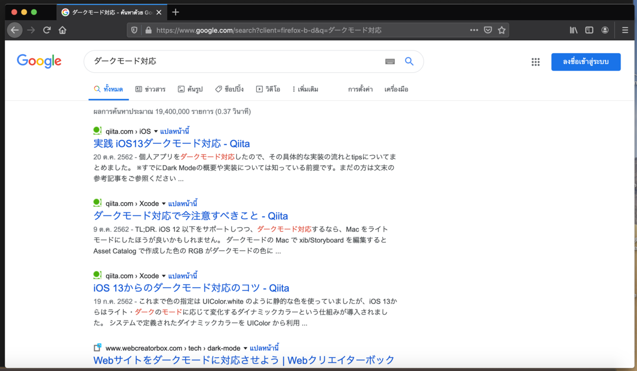Open การตั้งค่า settings menu
The width and height of the screenshot is (637, 371).
click(x=360, y=89)
